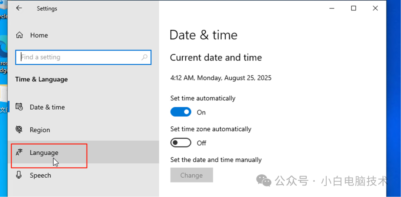Image resolution: width=401 pixels, height=197 pixels.
Task: Focus the Find a setting search box
Action: 84,57
